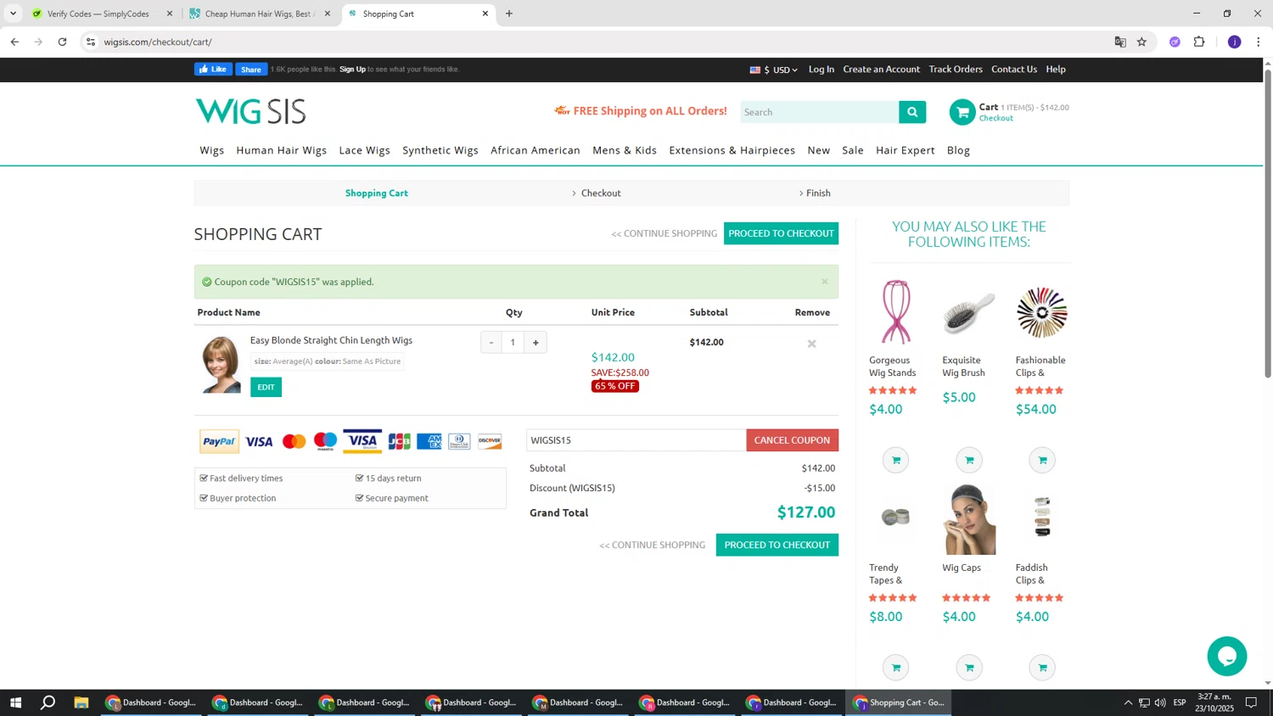Add Trendy Tapes to cart
The image size is (1273, 716).
[895, 668]
